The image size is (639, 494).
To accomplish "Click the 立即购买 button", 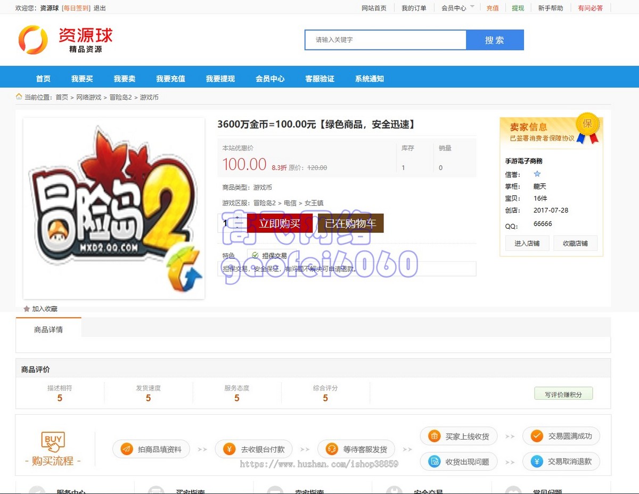I will [x=280, y=223].
